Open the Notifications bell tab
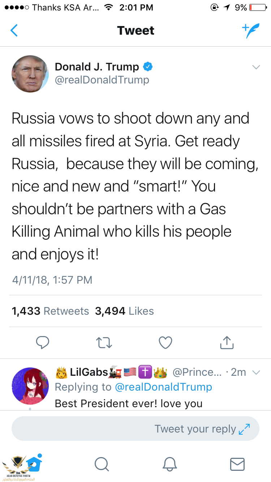The width and height of the screenshot is (271, 482). coord(169,464)
